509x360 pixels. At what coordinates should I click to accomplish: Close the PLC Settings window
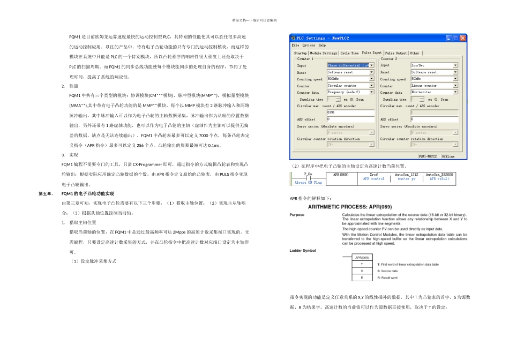463,38
